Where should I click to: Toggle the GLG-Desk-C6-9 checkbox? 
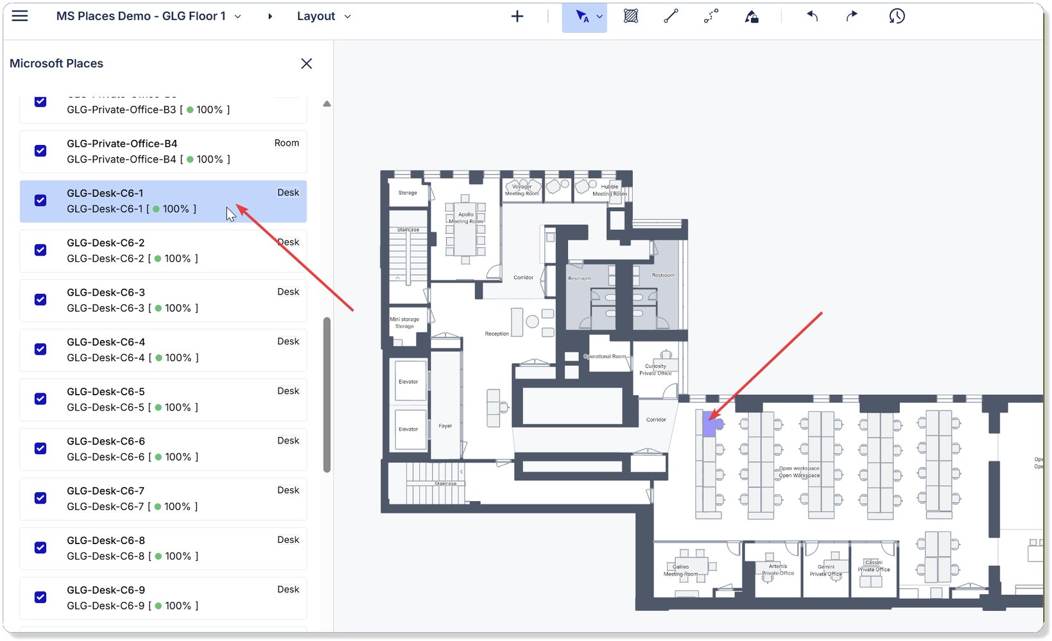40,597
